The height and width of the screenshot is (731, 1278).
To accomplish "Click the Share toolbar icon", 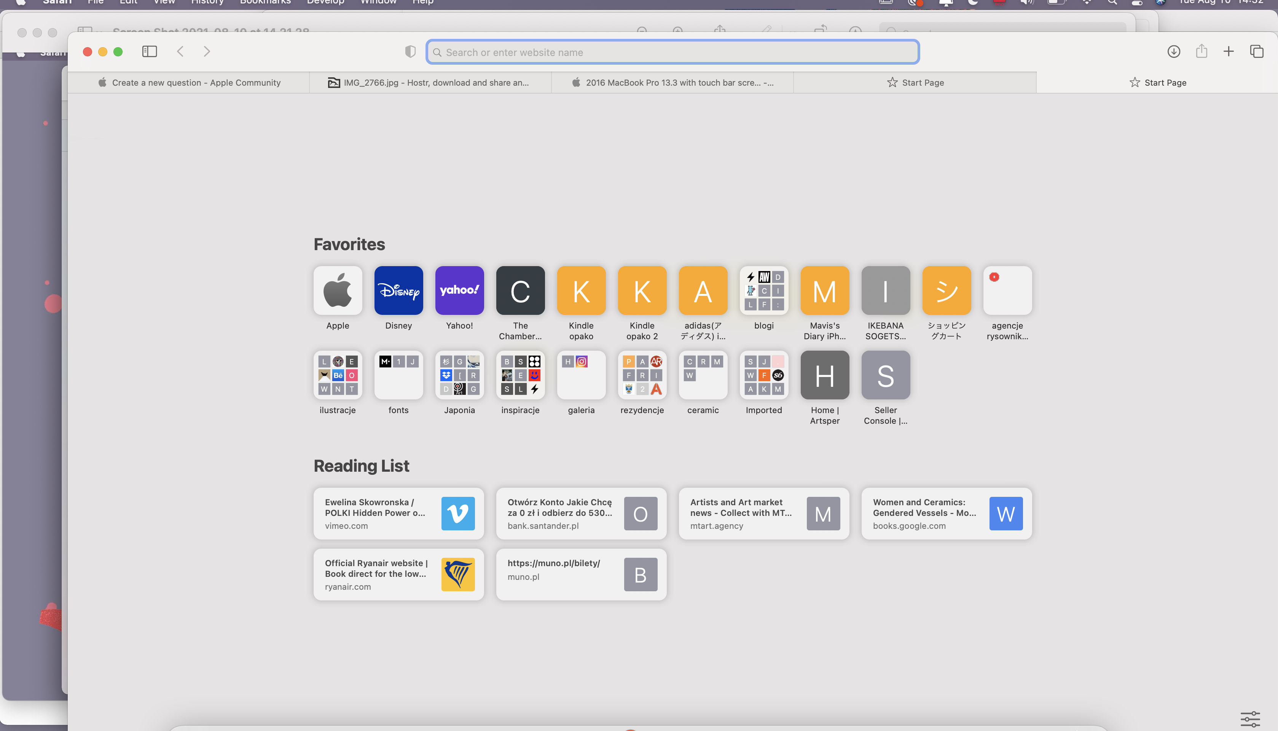I will [x=1201, y=51].
